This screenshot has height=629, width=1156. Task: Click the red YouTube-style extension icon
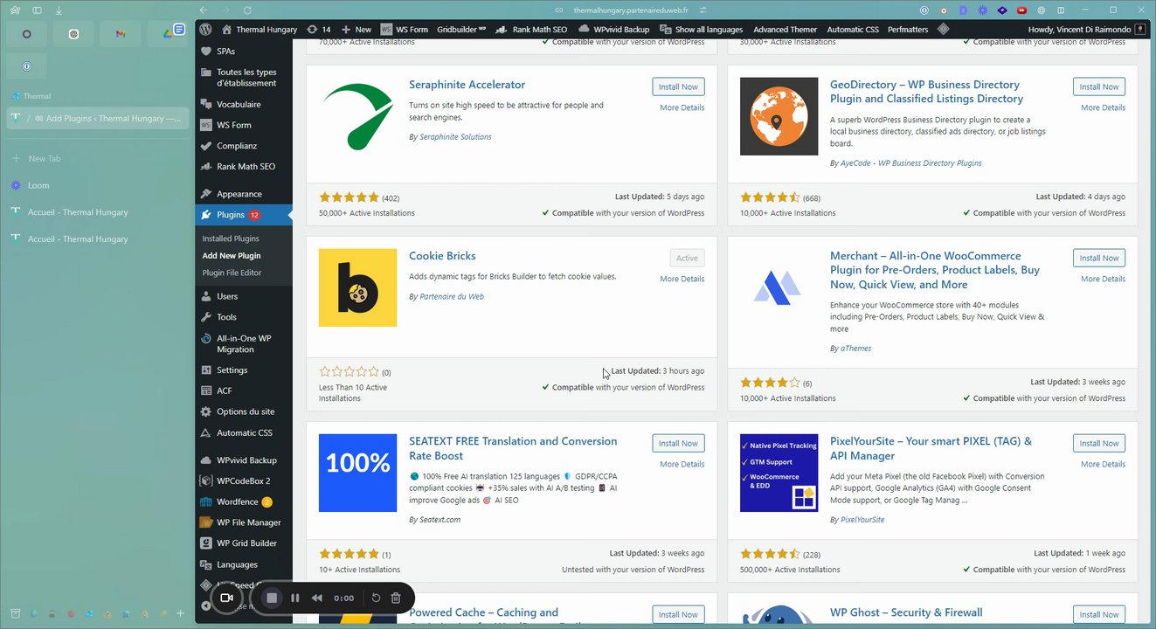[x=1021, y=10]
